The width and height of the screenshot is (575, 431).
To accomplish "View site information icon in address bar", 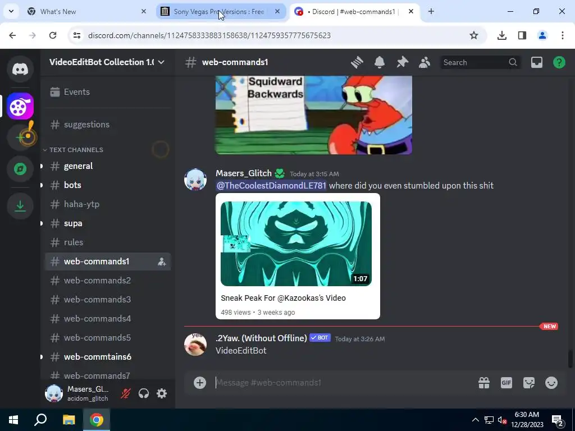I will (76, 35).
